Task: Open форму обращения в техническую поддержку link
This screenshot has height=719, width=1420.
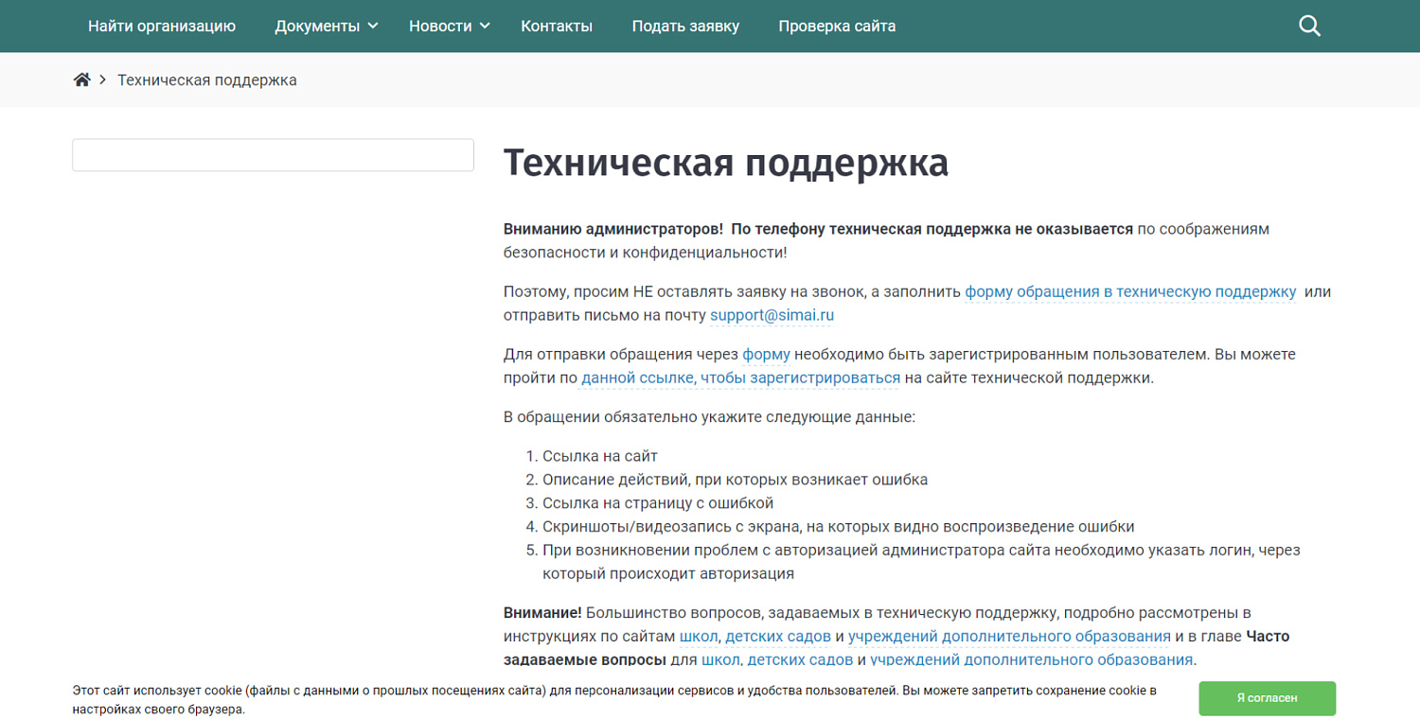Action: [1130, 292]
